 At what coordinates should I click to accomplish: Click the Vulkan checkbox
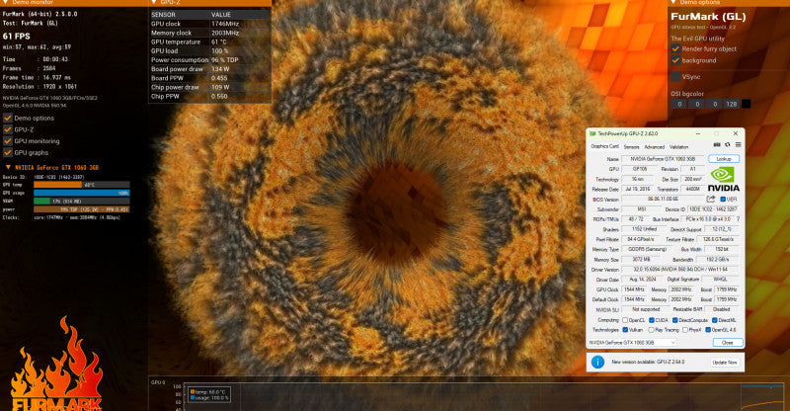pyautogui.click(x=625, y=330)
